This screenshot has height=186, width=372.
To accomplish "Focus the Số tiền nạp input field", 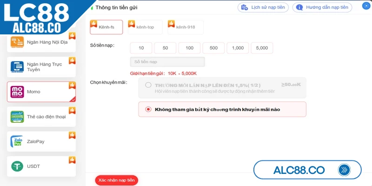I will 167,62.
